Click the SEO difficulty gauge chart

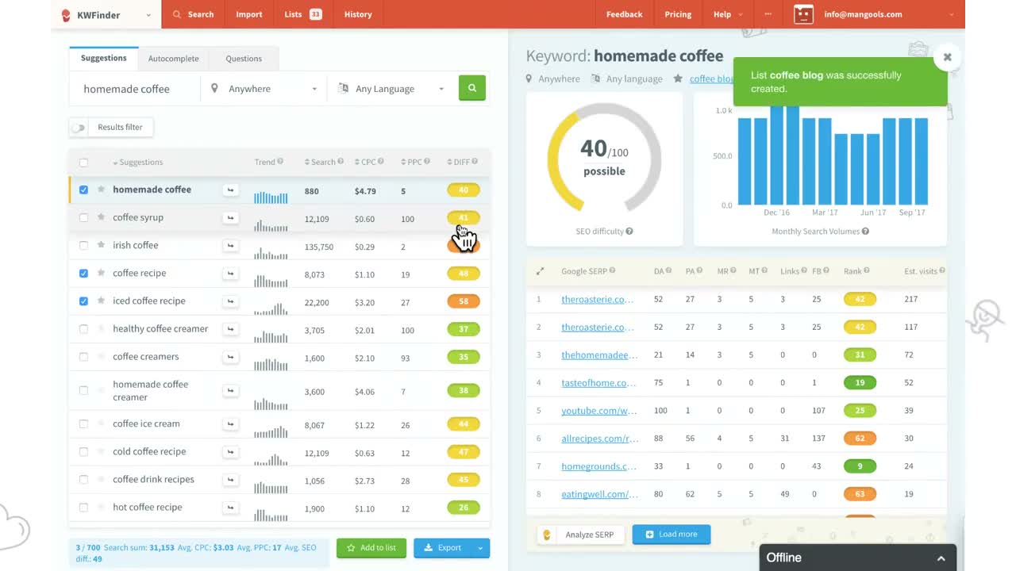click(604, 157)
